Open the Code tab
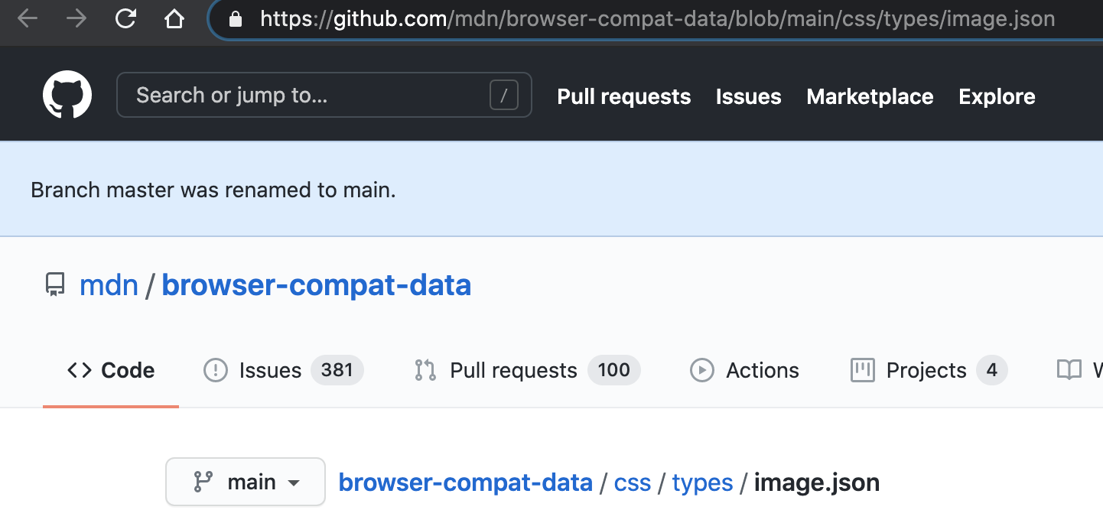This screenshot has width=1103, height=523. click(x=111, y=370)
